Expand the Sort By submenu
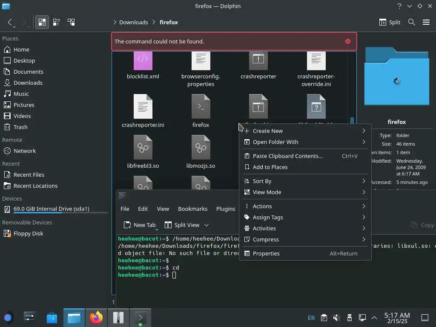The image size is (436, 327). click(x=305, y=181)
